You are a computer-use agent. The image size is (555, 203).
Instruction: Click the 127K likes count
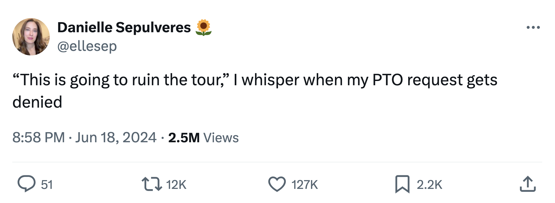305,185
